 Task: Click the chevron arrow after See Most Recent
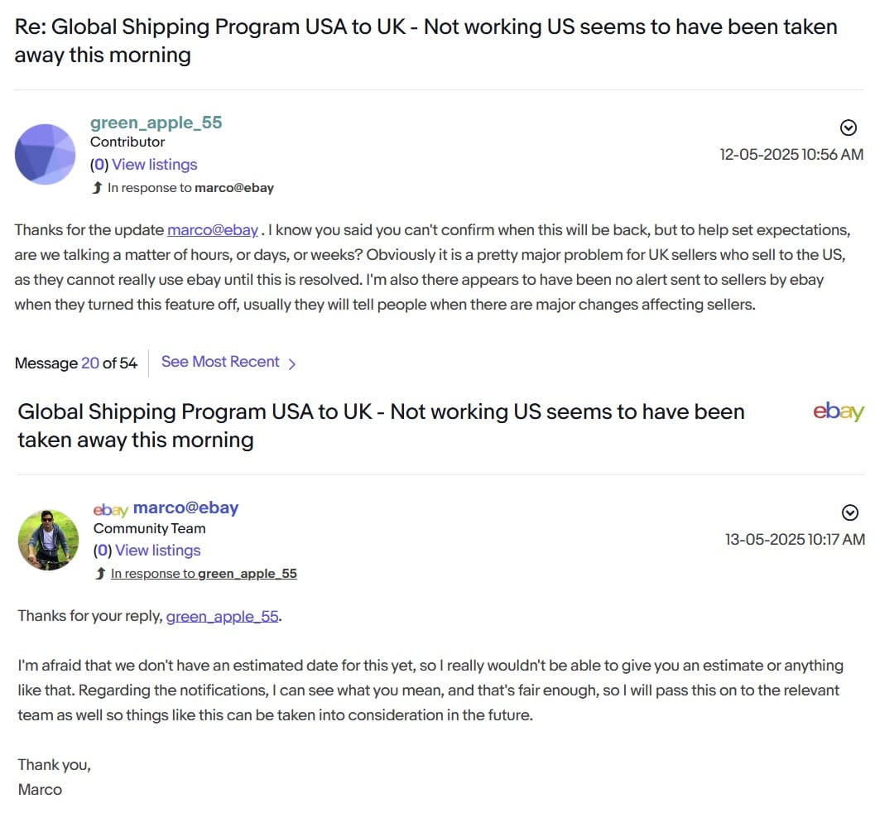tap(291, 363)
